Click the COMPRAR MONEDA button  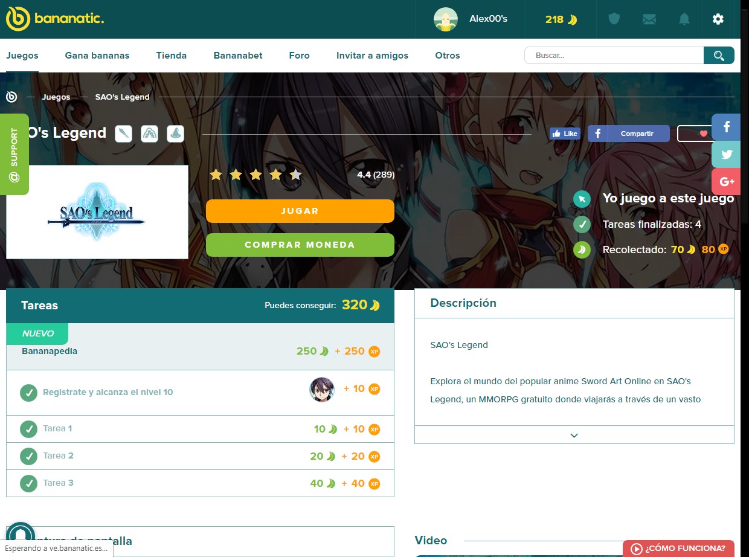[300, 245]
